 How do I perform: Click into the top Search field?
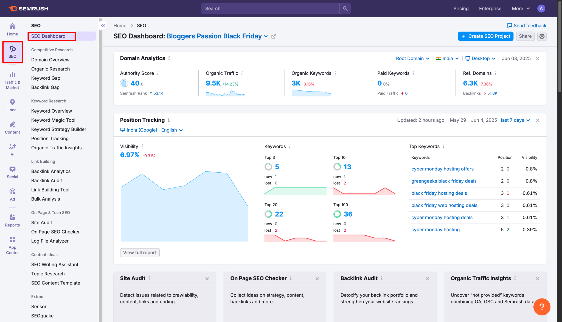(x=270, y=8)
